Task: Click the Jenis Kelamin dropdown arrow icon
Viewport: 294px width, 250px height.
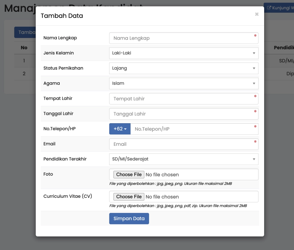Action: click(x=254, y=53)
